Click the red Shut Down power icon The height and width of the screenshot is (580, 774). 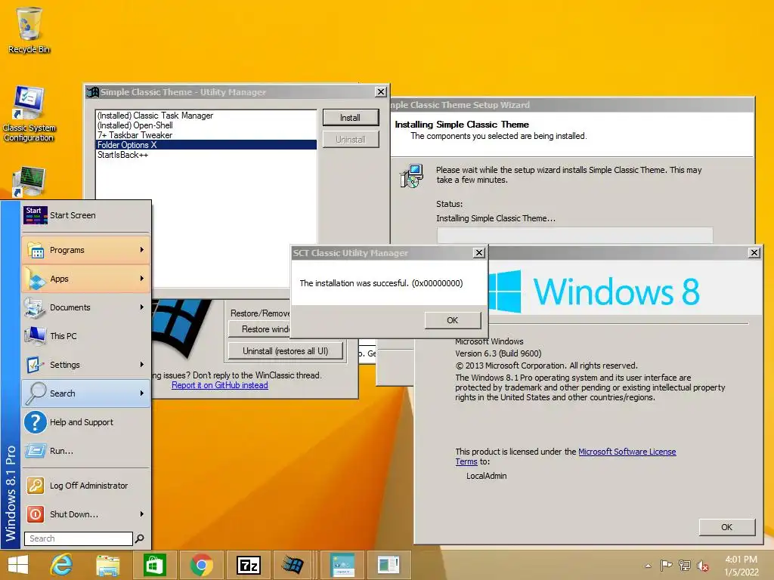pyautogui.click(x=35, y=514)
